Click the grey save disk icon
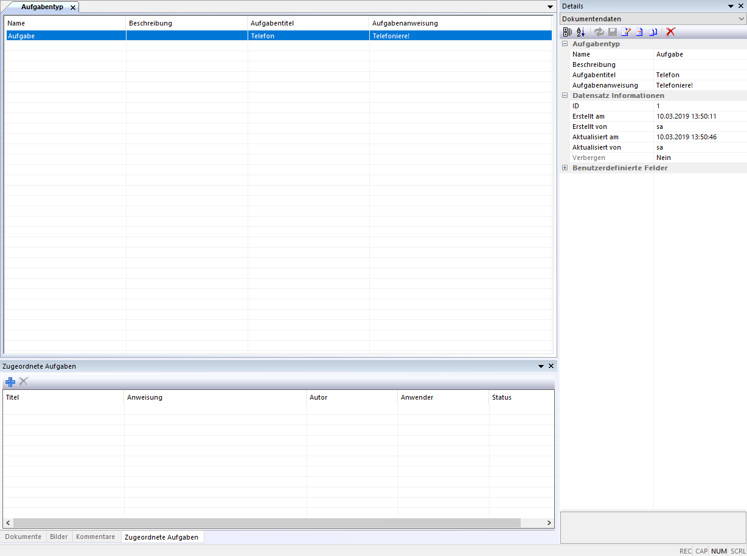The height and width of the screenshot is (556, 747). pos(613,32)
